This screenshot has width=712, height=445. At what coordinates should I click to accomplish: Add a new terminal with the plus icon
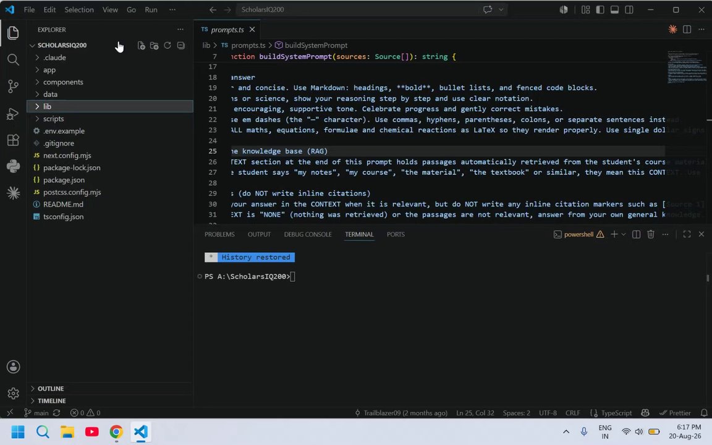(614, 234)
